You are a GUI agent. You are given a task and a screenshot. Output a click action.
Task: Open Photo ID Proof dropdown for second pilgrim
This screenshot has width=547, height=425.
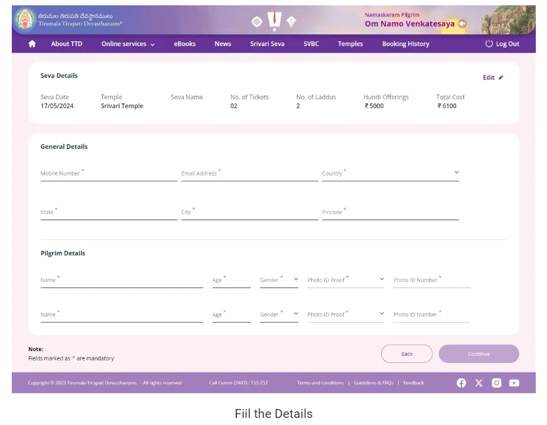coord(346,314)
